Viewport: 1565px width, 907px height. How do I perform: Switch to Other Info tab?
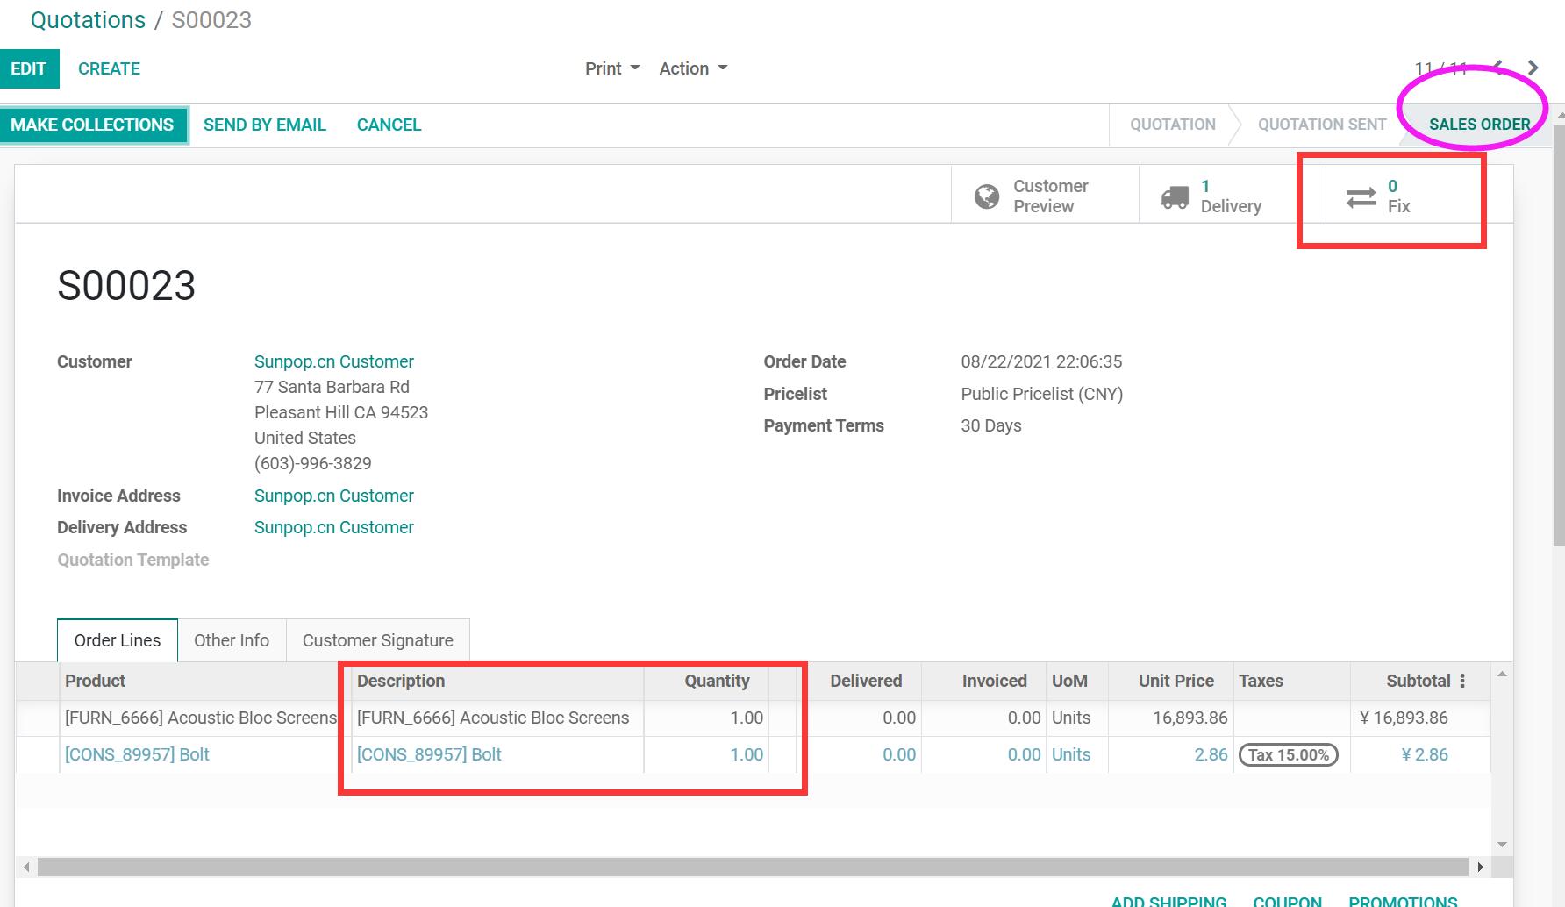tap(232, 640)
